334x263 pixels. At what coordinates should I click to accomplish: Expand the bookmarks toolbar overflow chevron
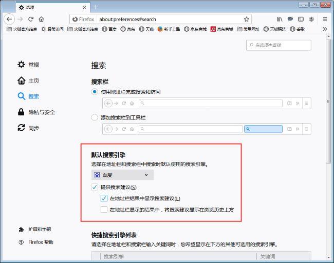[x=324, y=29]
